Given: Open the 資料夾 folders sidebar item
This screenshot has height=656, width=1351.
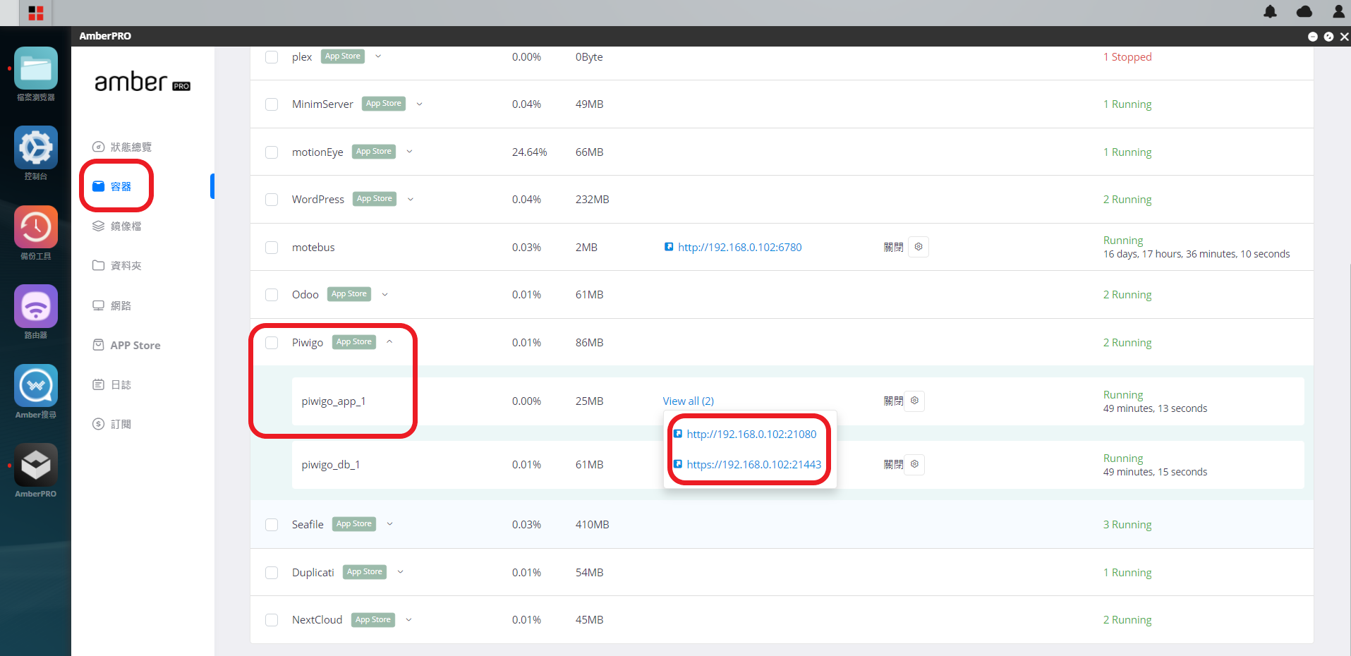Looking at the screenshot, I should point(117,265).
